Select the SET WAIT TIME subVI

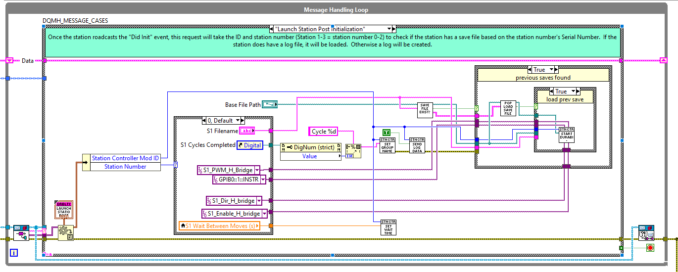pyautogui.click(x=388, y=227)
